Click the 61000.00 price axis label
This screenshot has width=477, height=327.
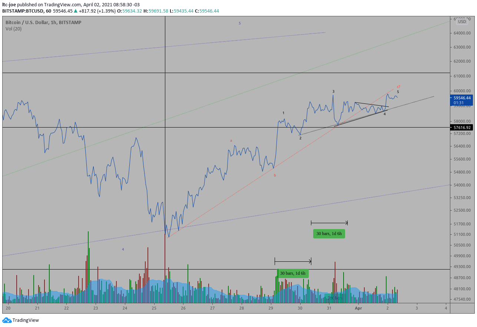(x=462, y=76)
